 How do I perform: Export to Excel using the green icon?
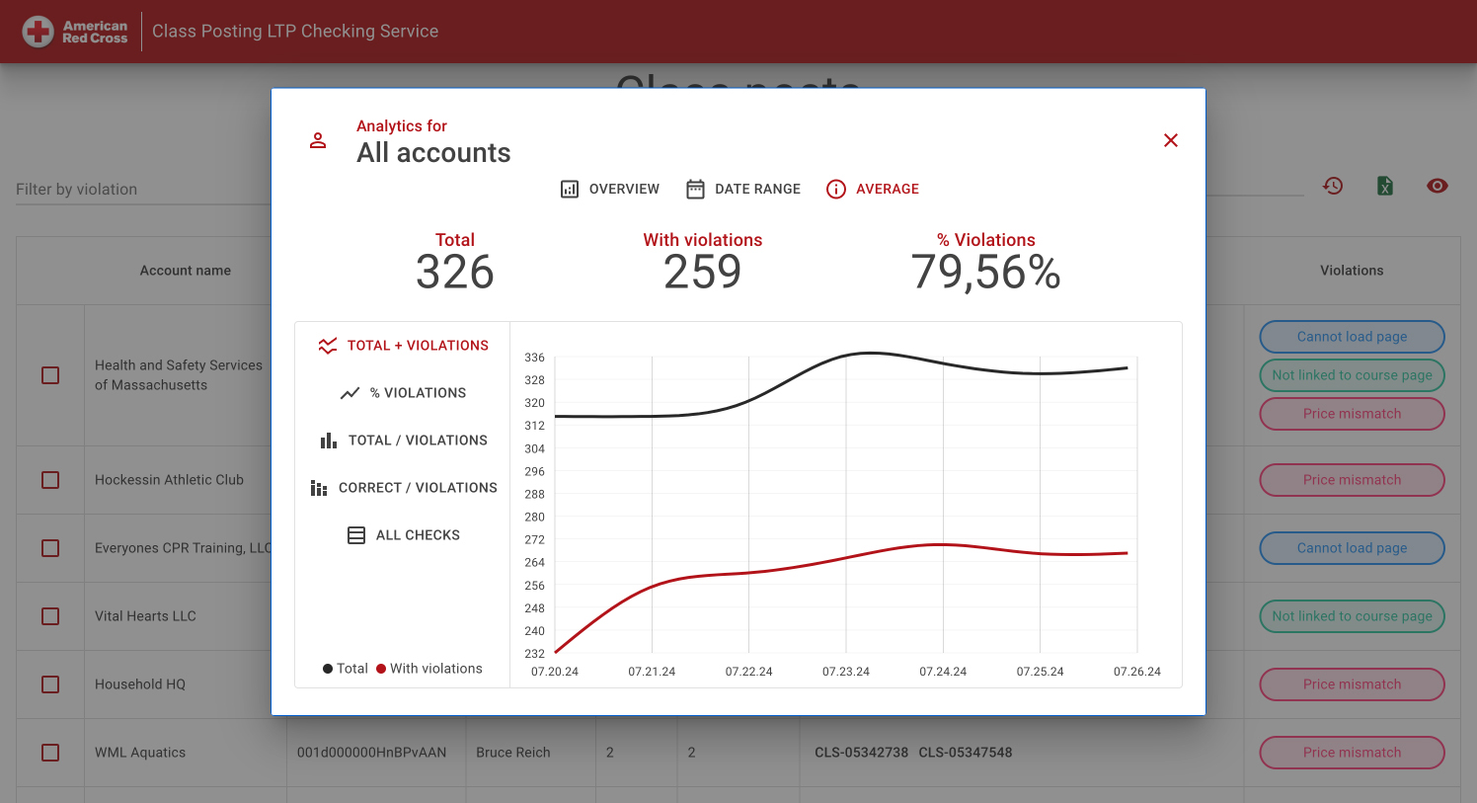[x=1385, y=186]
